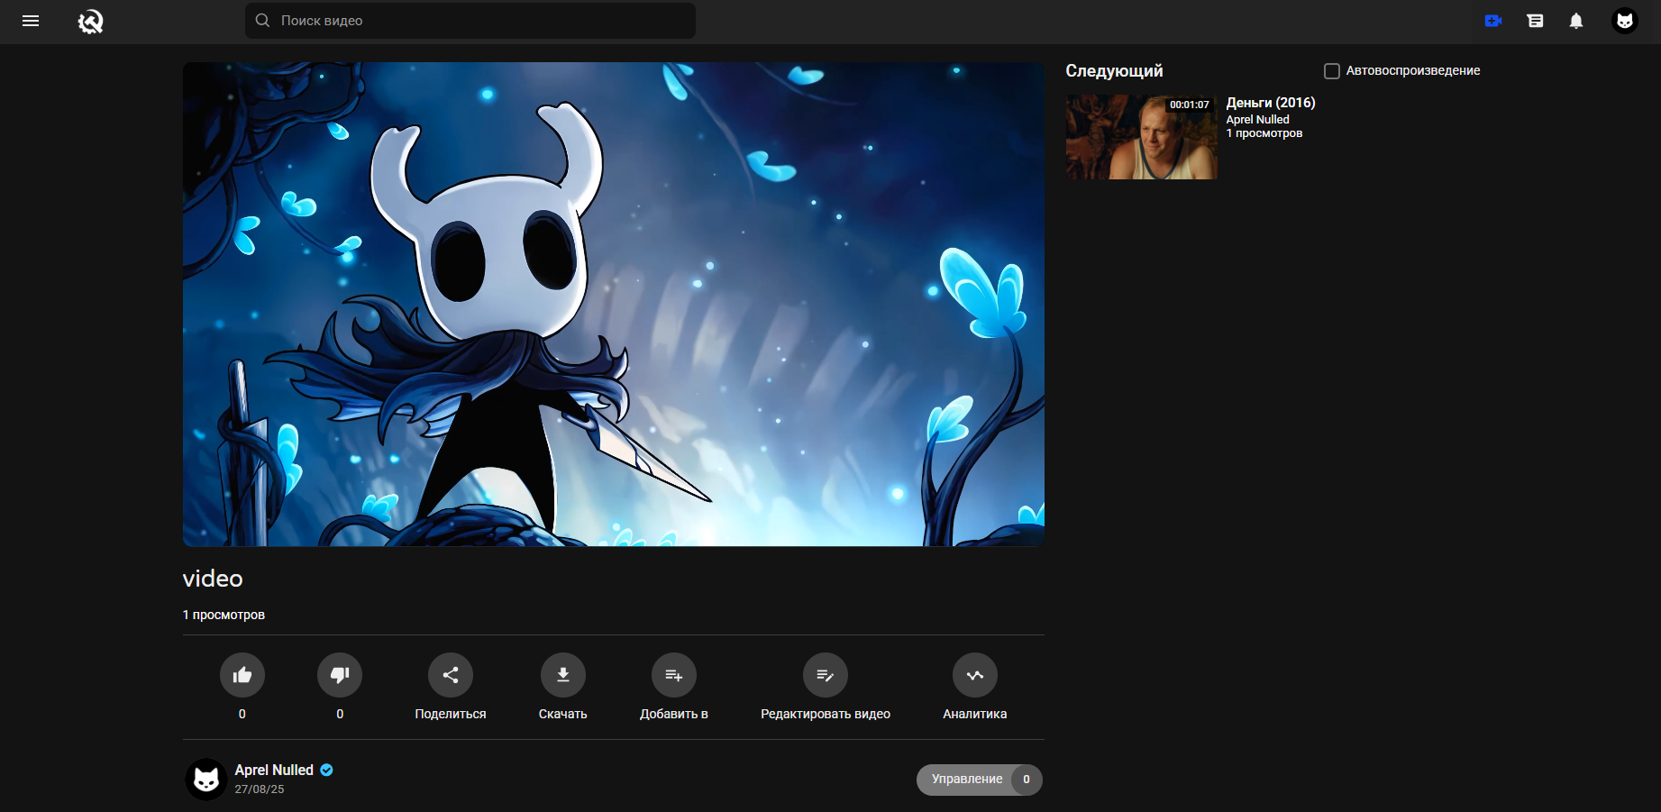The image size is (1661, 812).
Task: Open the hamburger navigation menu
Action: (31, 21)
